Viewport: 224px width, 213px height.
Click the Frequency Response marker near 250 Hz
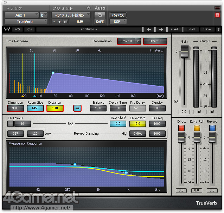[x=75, y=164]
